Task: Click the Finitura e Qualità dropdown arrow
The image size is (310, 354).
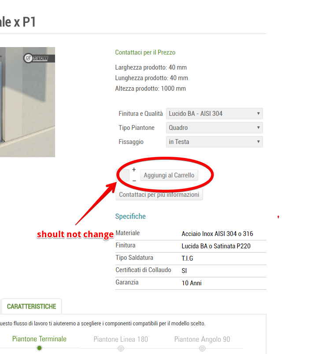Action: [x=258, y=114]
